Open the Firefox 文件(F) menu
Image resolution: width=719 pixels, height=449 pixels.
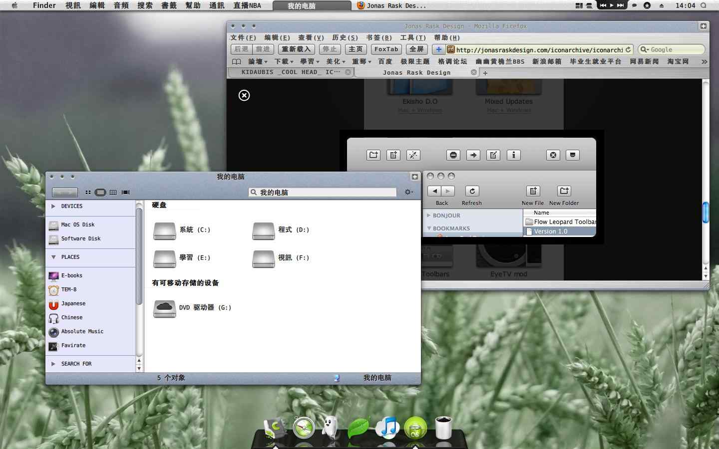click(x=243, y=37)
